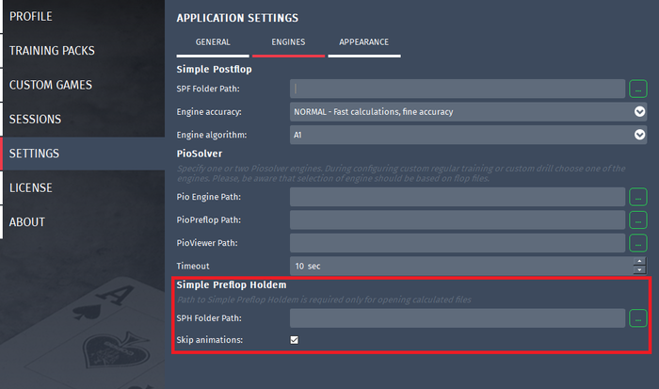Screen dimensions: 659x389
Task: Select the Engines tab
Action: click(x=288, y=42)
